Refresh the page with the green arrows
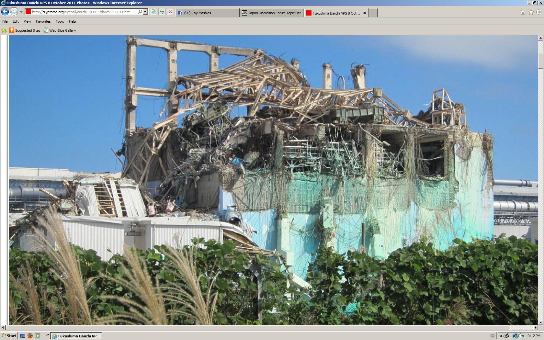This screenshot has height=340, width=544. [x=162, y=12]
